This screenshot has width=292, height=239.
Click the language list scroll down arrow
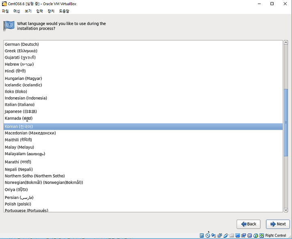click(286, 210)
